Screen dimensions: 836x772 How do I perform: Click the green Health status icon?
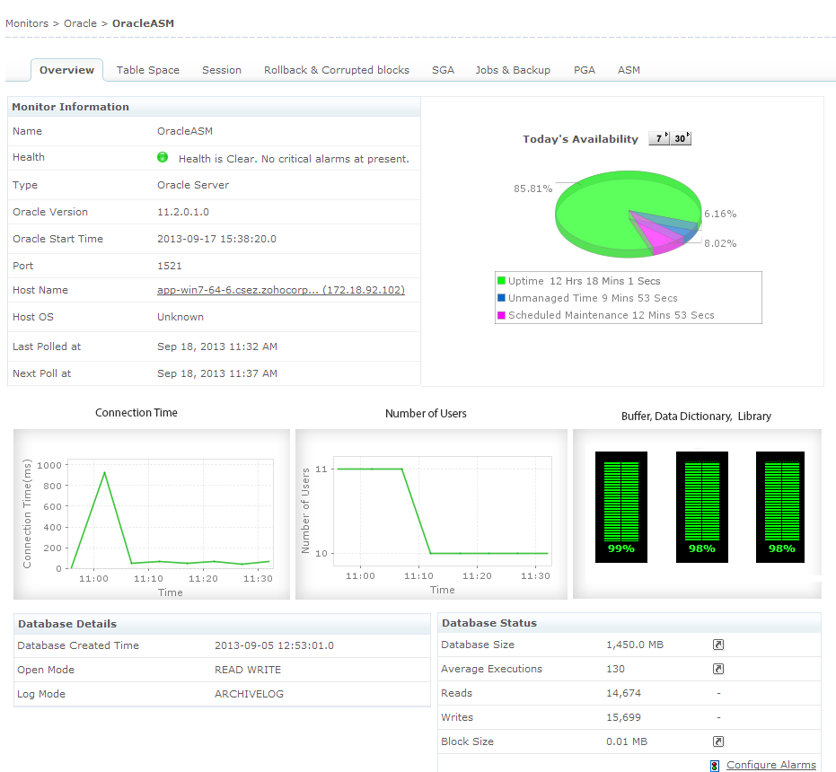coord(163,157)
